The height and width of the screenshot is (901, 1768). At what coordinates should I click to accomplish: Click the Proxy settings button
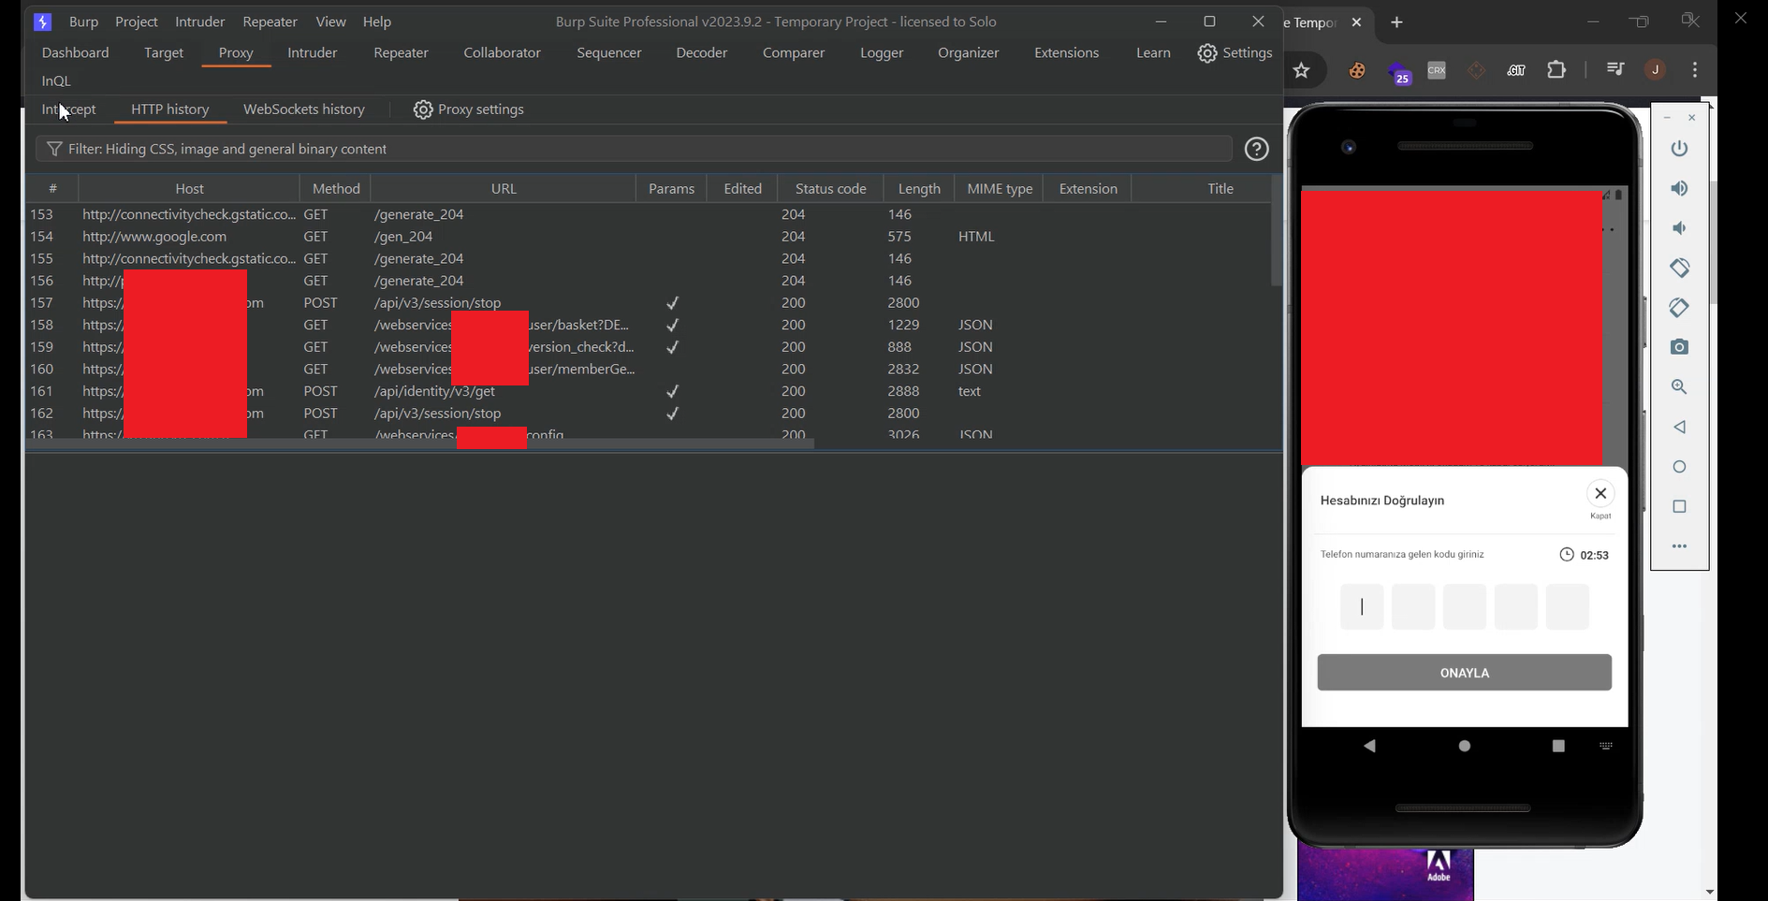[469, 109]
